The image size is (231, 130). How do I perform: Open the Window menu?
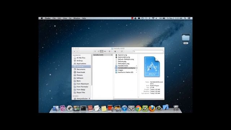pyautogui.click(x=77, y=18)
